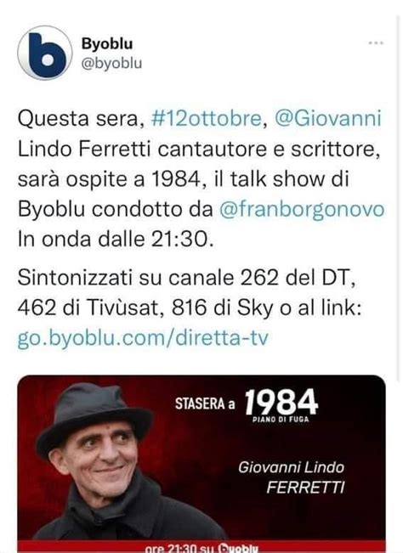Click the "ore 21:30" banner strip
The height and width of the screenshot is (553, 403).
[x=201, y=547]
